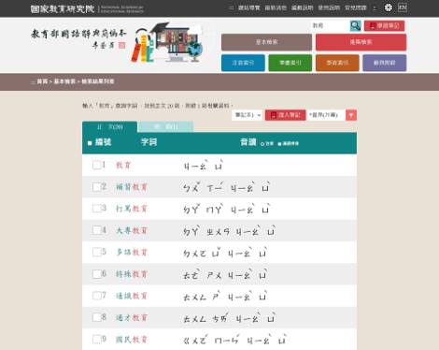439x350 pixels.
Task: Focus the search field containing 教育
Action: [330, 26]
